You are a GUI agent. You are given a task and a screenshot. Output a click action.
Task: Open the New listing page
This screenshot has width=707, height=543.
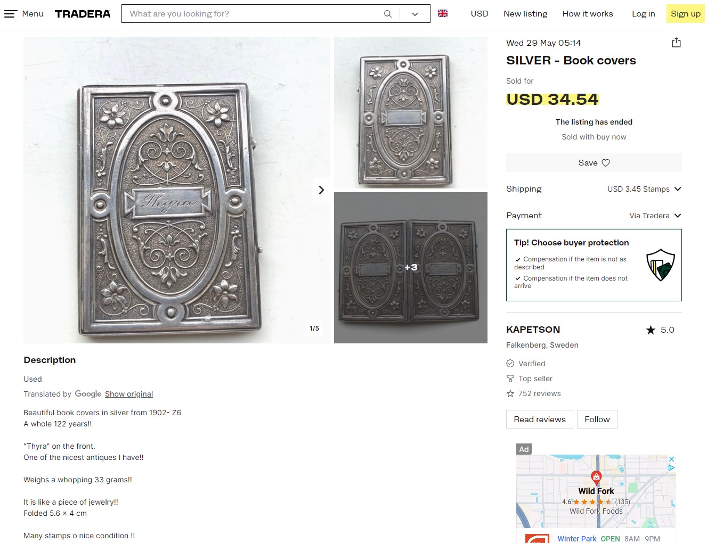tap(525, 14)
